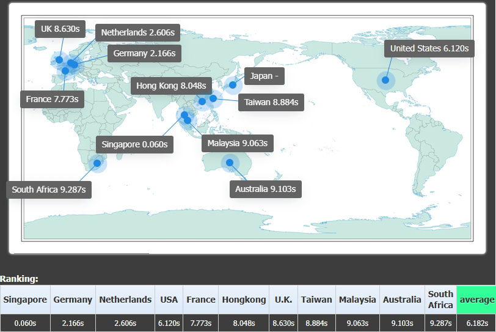Click the France marker dot on map
Image resolution: width=496 pixels, height=332 pixels.
pyautogui.click(x=65, y=70)
